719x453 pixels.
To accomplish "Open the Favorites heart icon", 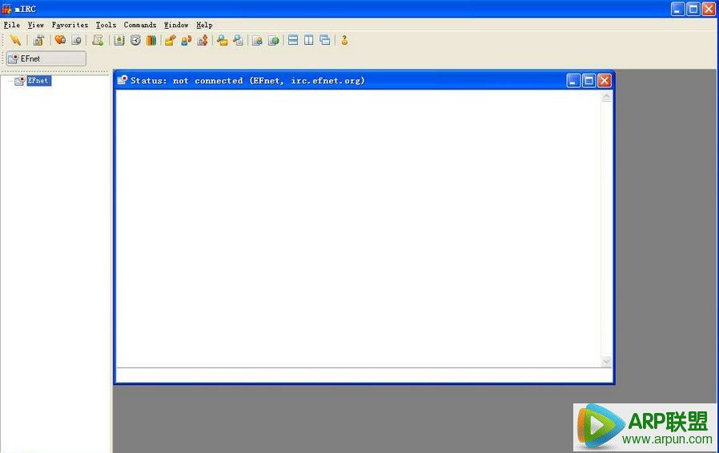I will click(60, 40).
